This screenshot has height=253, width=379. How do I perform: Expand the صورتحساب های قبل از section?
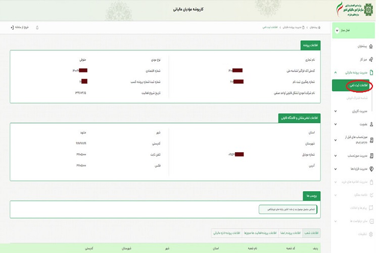point(337,140)
